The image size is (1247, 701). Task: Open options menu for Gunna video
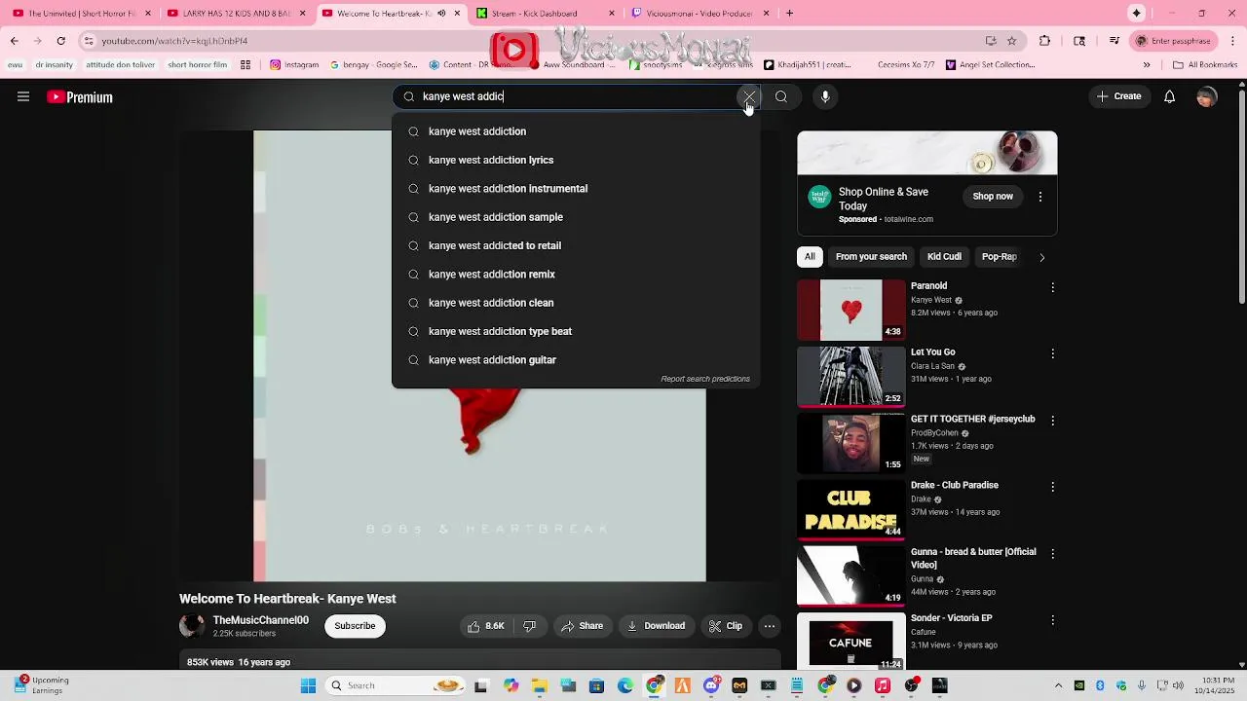1052,554
